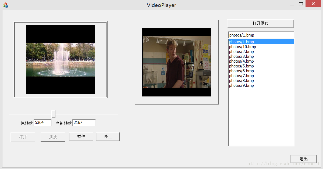
Task: Select photos/2.bmp in the list
Action: 261,52
